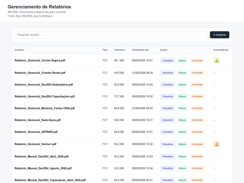Baixar the Criando Renda report

[x=182, y=73]
